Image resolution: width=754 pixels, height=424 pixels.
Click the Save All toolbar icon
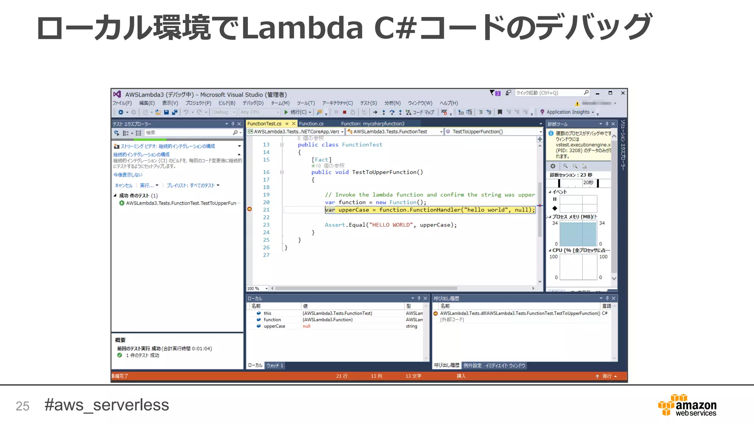click(175, 112)
